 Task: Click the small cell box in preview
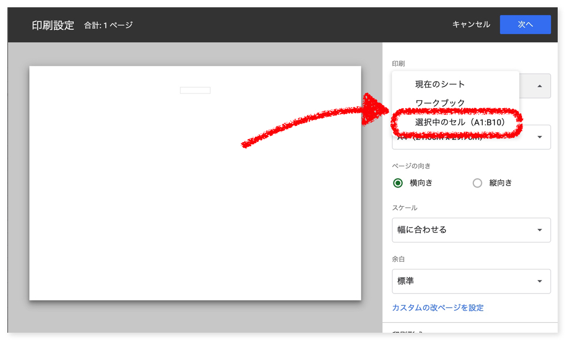pos(195,90)
